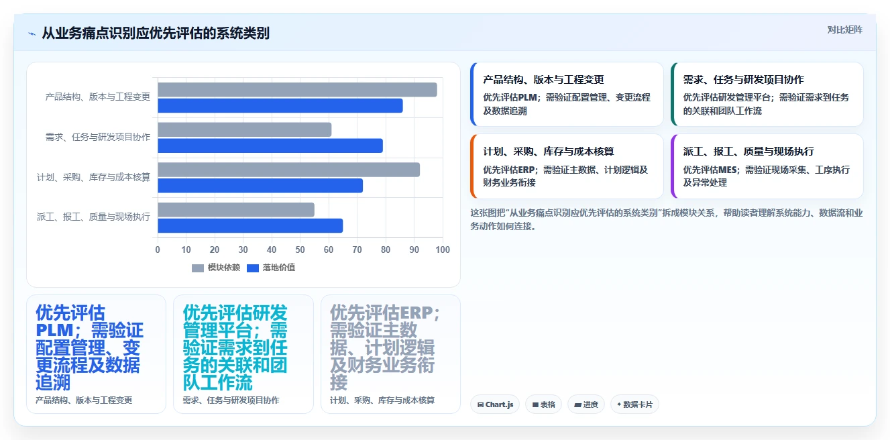Image resolution: width=890 pixels, height=440 pixels.
Task: Click the description paragraph starting 这张图把
Action: click(667, 219)
